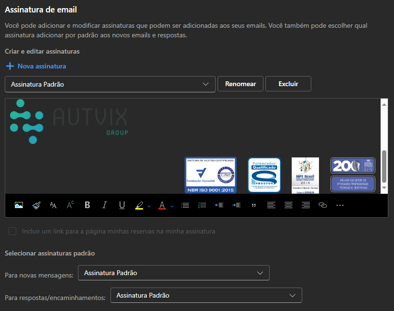Click the plus icon for new signature
Viewport: 394px width, 311px height.
pyautogui.click(x=10, y=66)
